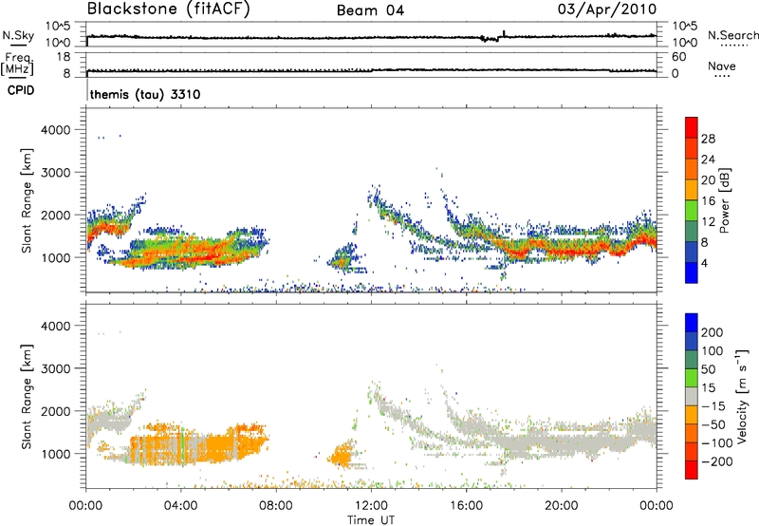Viewport: 759px width, 526px height.
Task: Click the '1000' tick in the velocity panel
Action: [x=55, y=455]
